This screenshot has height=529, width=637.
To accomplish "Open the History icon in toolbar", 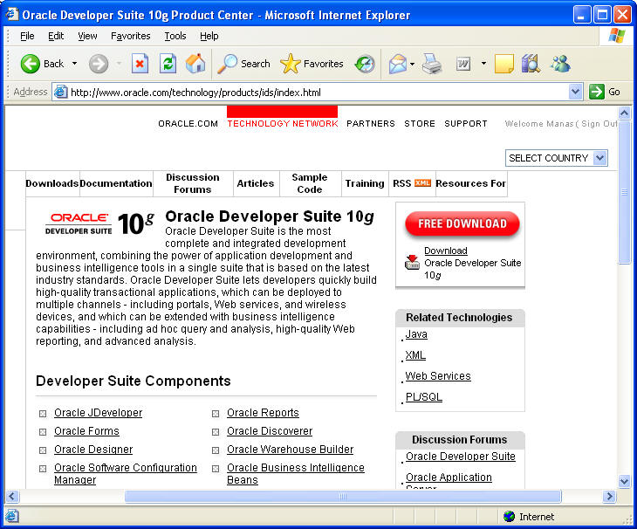I will (x=365, y=64).
